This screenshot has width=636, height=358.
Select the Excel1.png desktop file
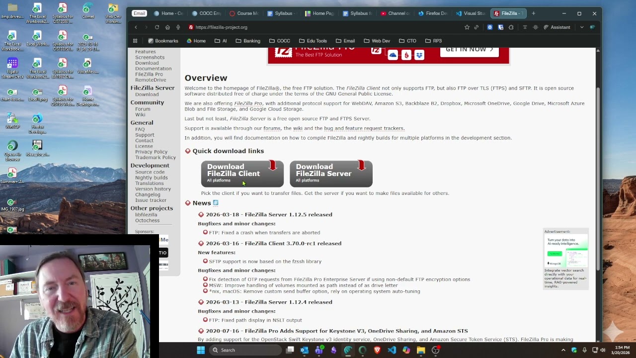coord(37,94)
